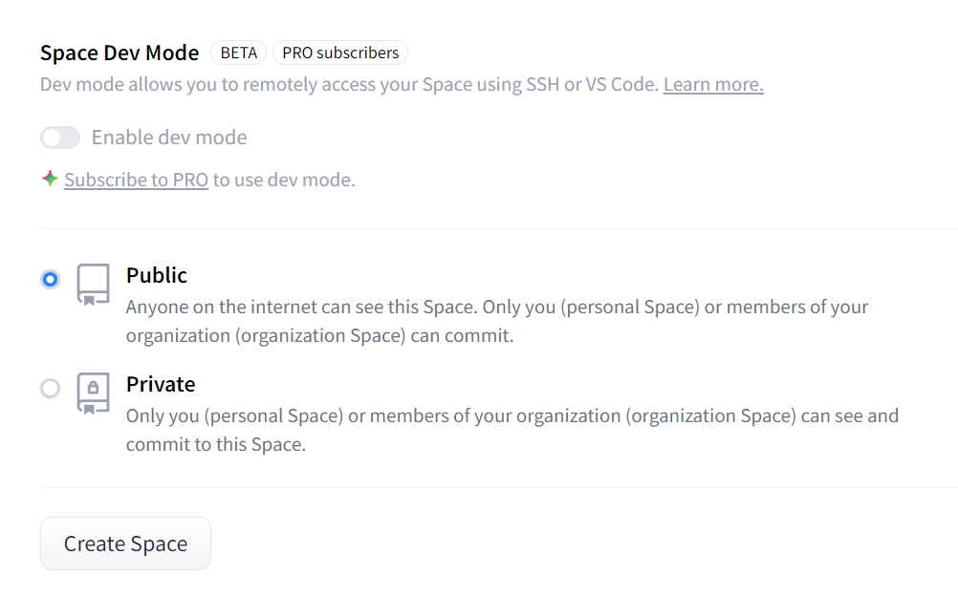Follow the Subscribe to PRO link

(x=136, y=180)
